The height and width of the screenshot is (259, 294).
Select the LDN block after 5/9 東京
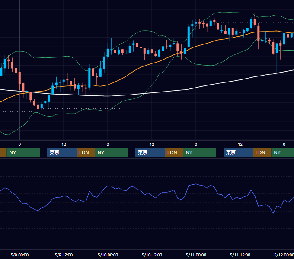(x=86, y=152)
